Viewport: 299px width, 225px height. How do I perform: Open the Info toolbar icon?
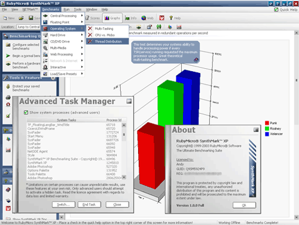click(x=127, y=18)
